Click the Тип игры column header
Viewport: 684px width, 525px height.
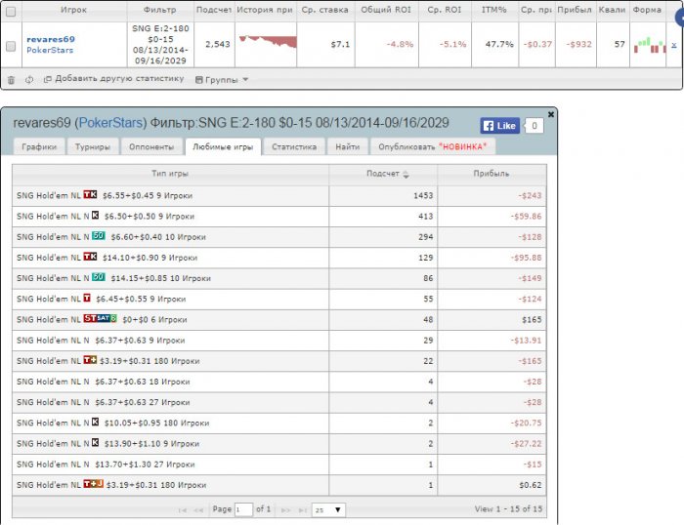(170, 174)
